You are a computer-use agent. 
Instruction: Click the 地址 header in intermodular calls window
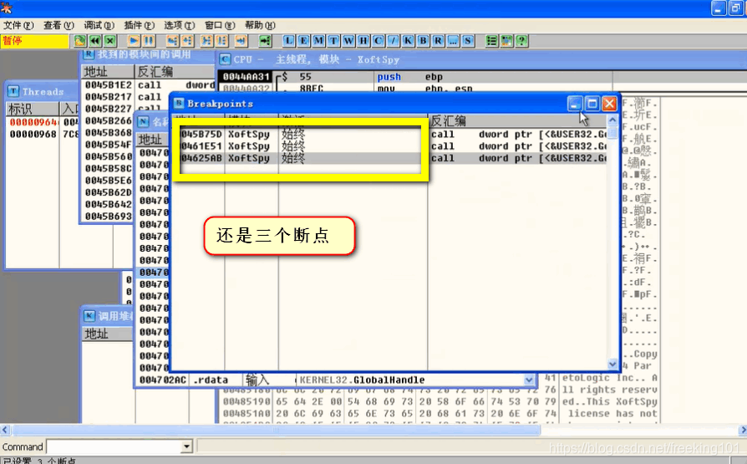point(108,72)
